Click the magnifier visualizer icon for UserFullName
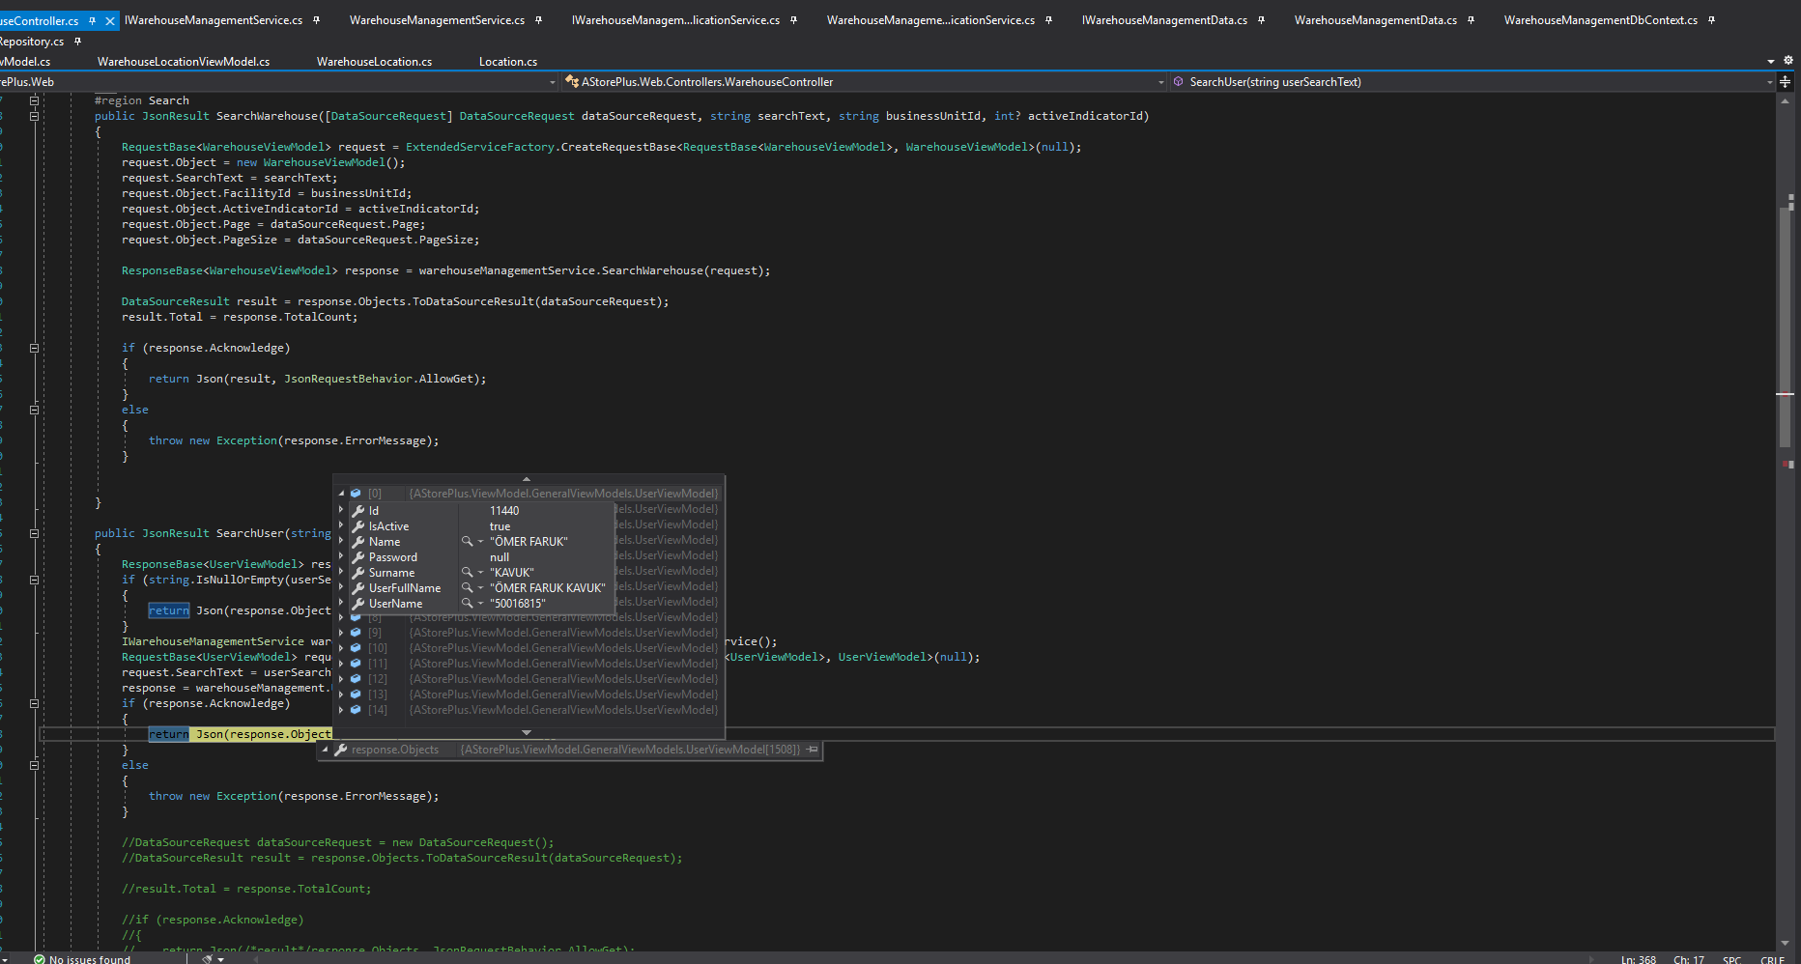Image resolution: width=1801 pixels, height=964 pixels. (x=467, y=588)
